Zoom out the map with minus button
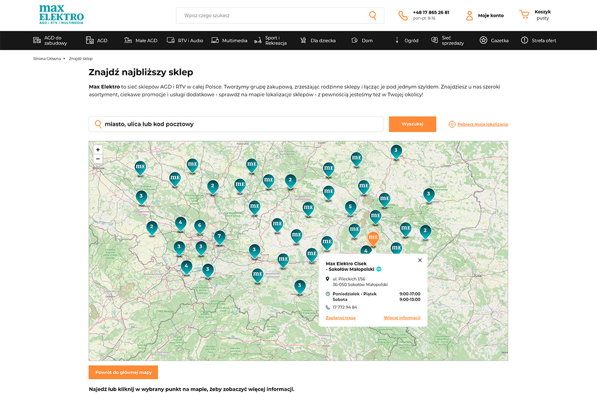597x413 pixels. tap(98, 159)
